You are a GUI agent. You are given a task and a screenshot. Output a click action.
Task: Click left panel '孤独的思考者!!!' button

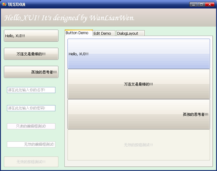click(31, 72)
